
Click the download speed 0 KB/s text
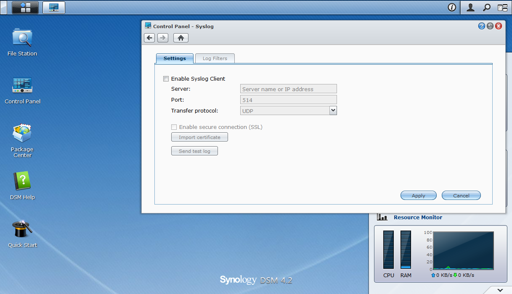tap(466, 275)
